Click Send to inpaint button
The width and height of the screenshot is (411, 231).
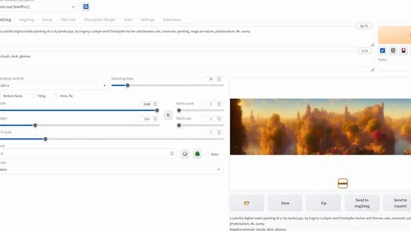click(398, 203)
